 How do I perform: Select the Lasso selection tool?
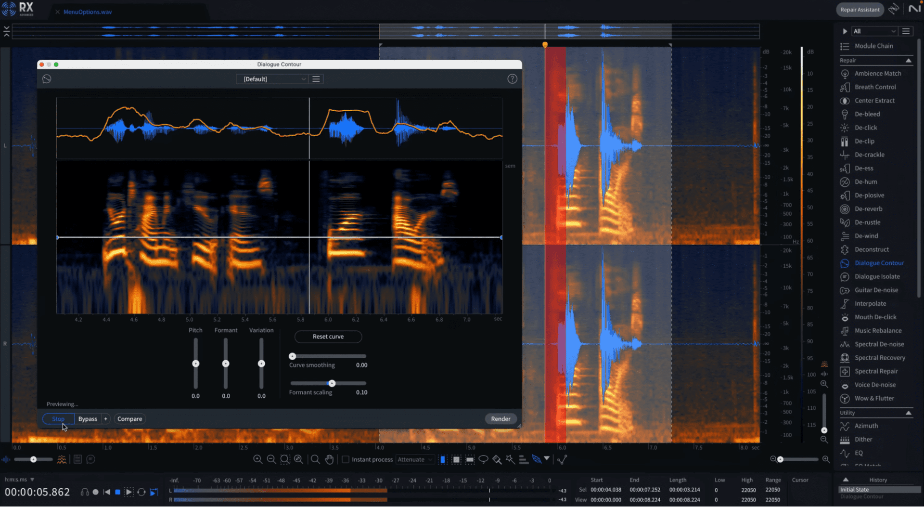[x=483, y=459]
